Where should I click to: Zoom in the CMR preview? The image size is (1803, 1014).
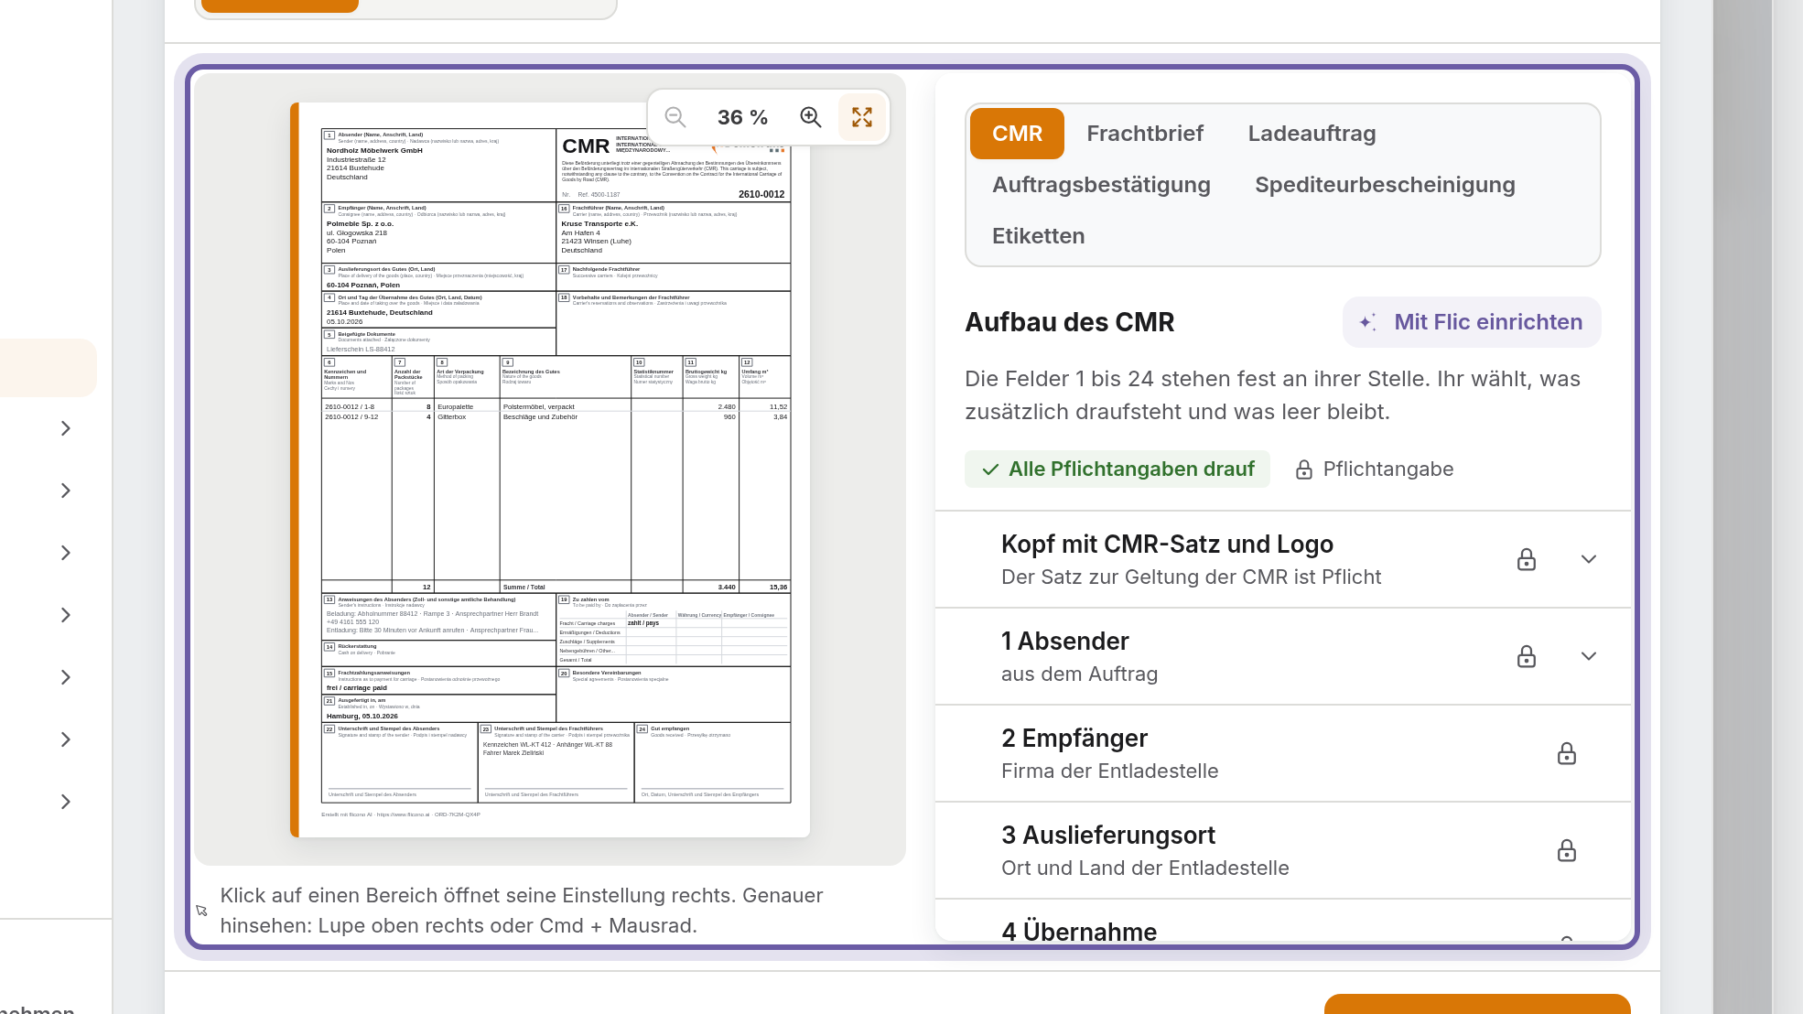pyautogui.click(x=811, y=117)
